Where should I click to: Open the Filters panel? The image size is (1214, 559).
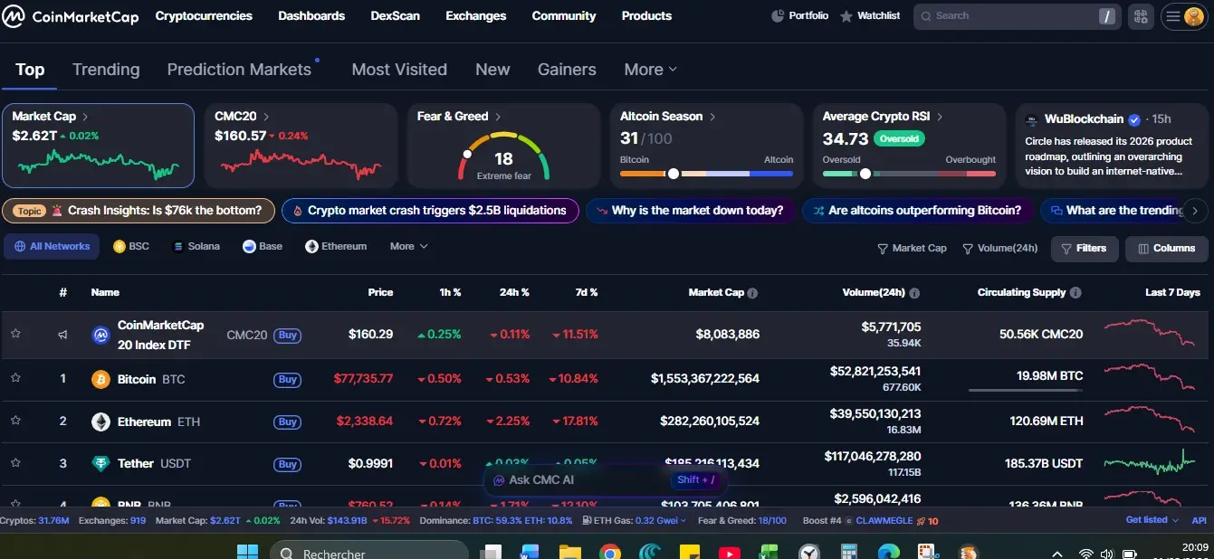(1084, 248)
